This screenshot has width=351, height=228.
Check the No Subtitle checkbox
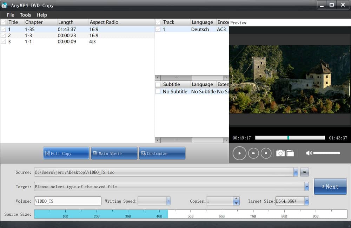pos(158,91)
